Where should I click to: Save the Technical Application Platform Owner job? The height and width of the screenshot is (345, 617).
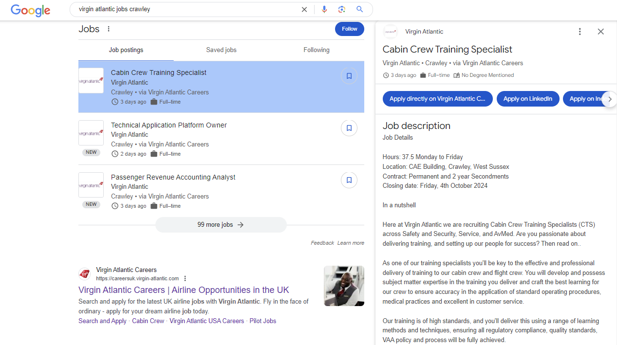tap(349, 128)
